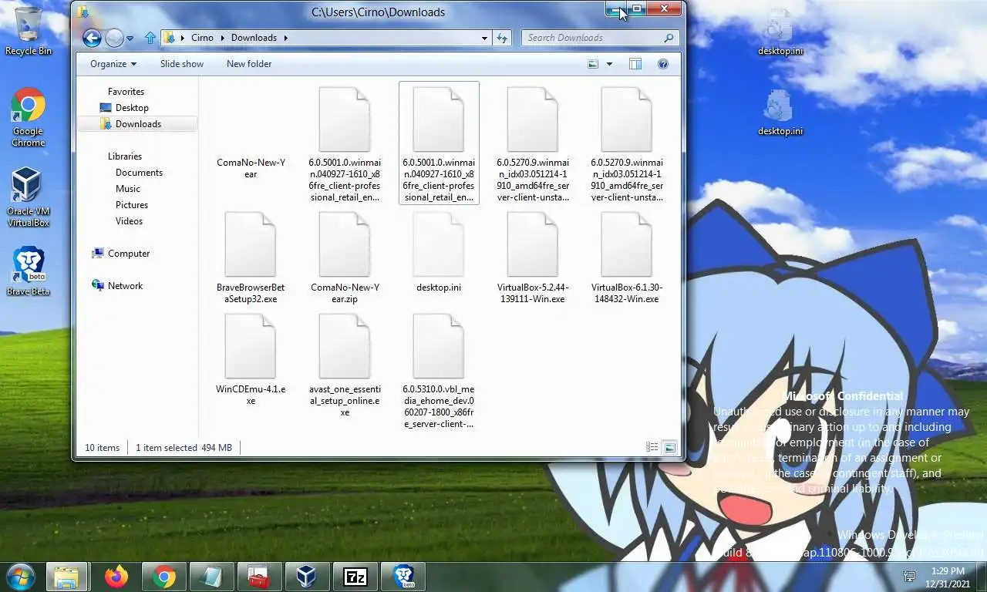Switch to large icons view in status bar
The height and width of the screenshot is (592, 987).
click(x=669, y=447)
